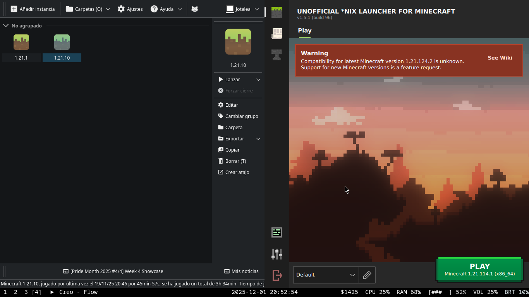Select the 1.21.10 instance in the grid
Image resolution: width=529 pixels, height=297 pixels.
click(62, 48)
